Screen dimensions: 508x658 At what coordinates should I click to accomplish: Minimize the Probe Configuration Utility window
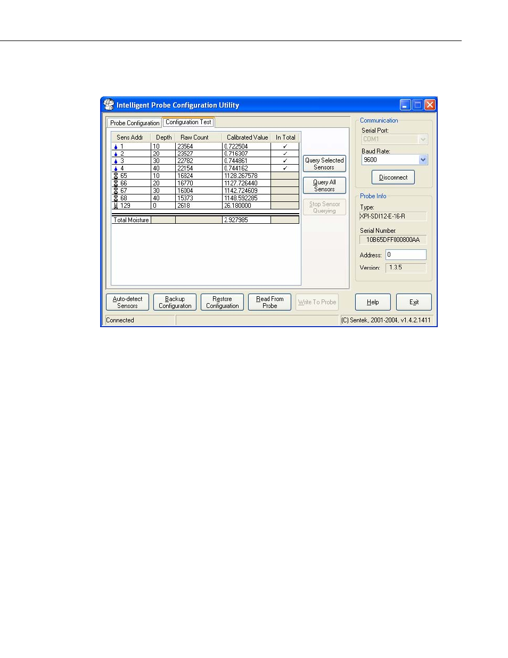pos(405,105)
